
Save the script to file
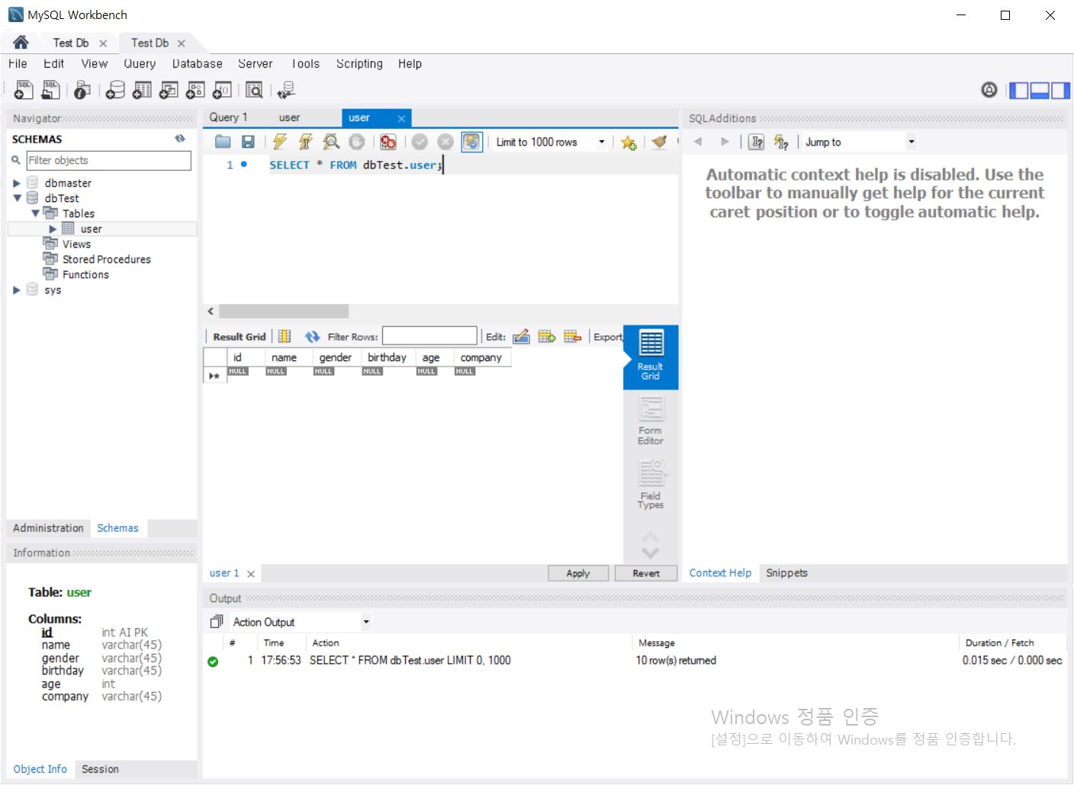[x=248, y=142]
